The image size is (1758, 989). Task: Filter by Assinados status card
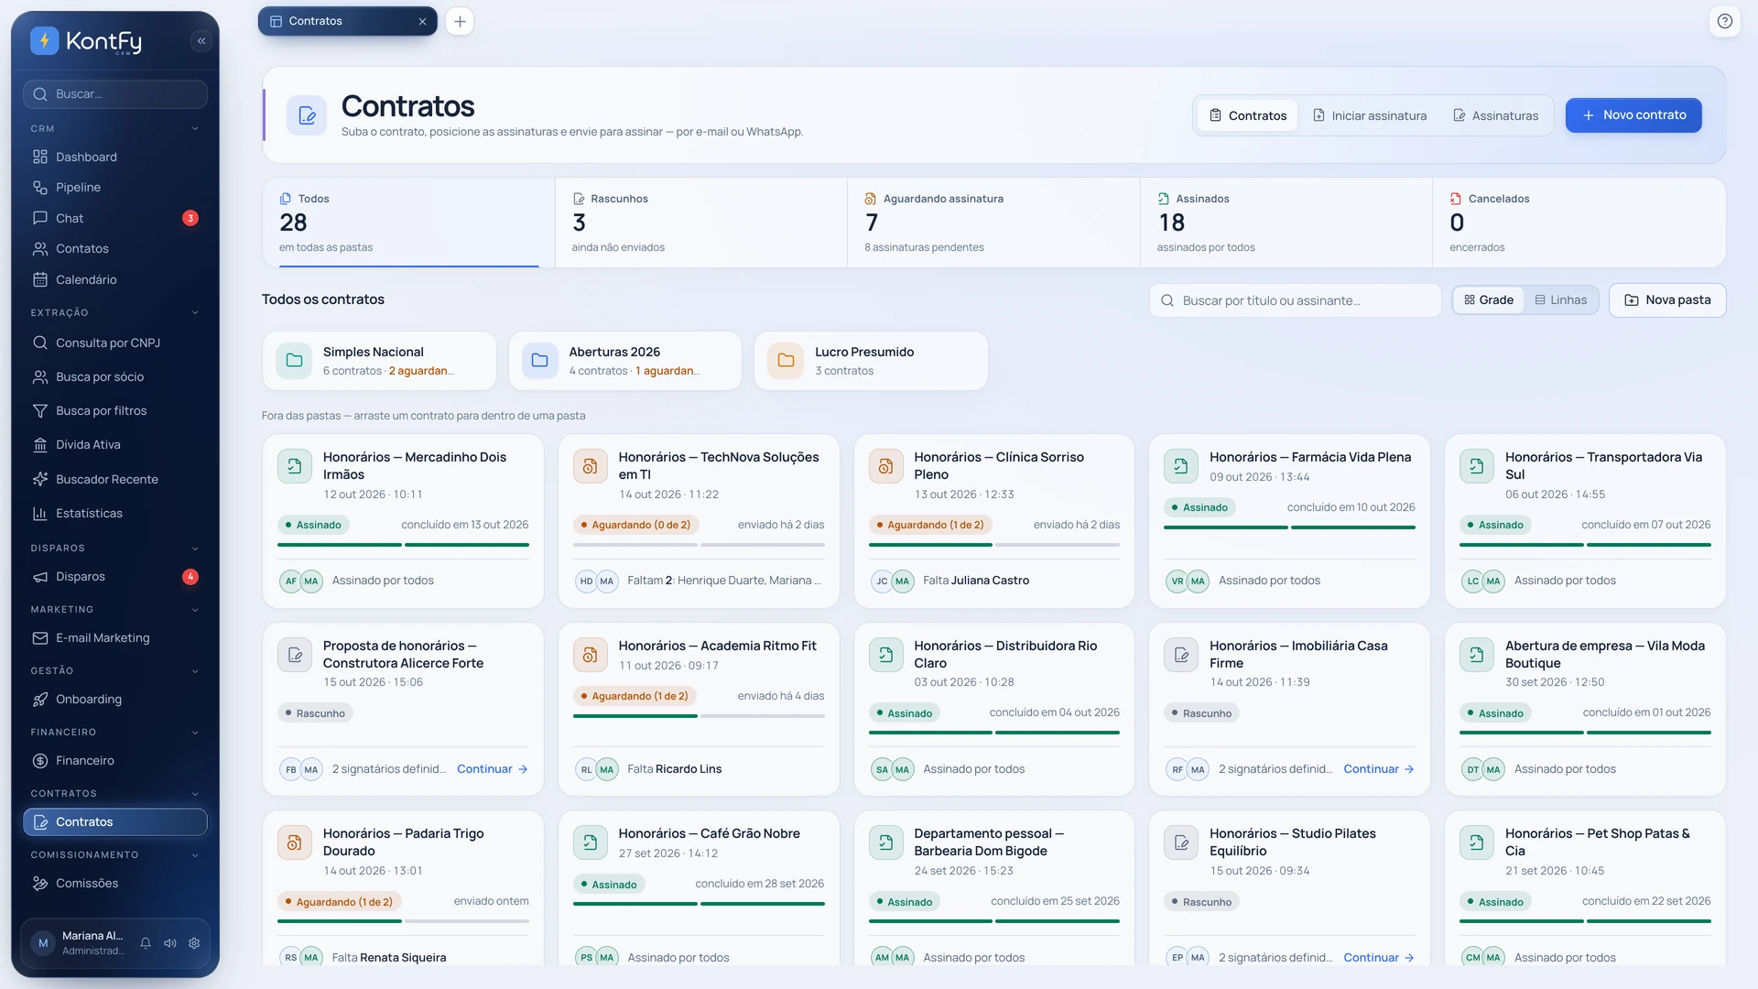pyautogui.click(x=1286, y=223)
